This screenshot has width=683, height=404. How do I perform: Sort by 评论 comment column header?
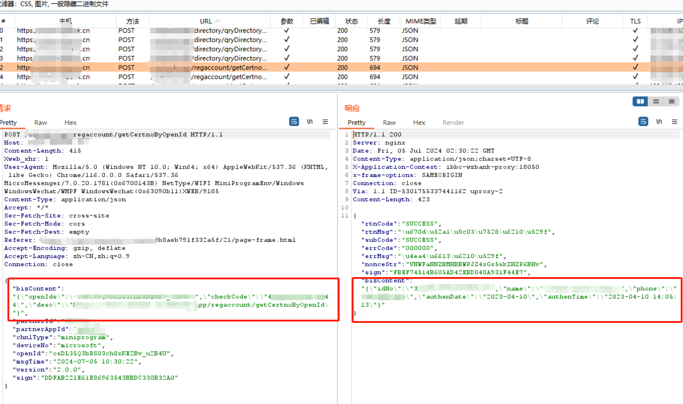point(592,21)
